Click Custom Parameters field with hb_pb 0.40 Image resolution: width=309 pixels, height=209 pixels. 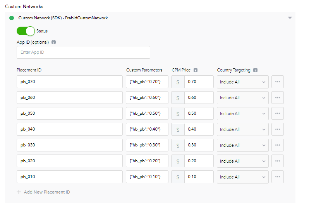(147, 129)
